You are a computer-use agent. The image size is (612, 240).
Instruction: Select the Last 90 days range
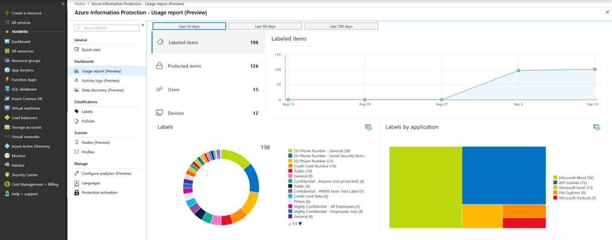click(x=266, y=26)
